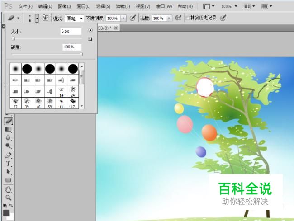
Task: Close the open document tab
Action: tap(116, 28)
